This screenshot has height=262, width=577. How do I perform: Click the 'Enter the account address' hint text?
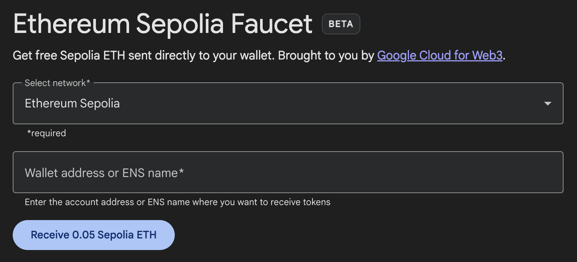177,202
